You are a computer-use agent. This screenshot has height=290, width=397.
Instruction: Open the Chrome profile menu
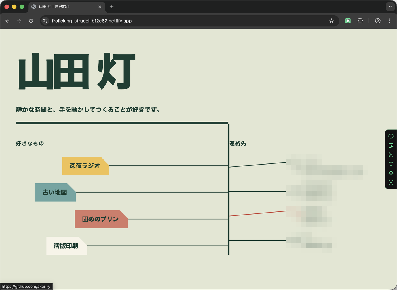(x=378, y=21)
